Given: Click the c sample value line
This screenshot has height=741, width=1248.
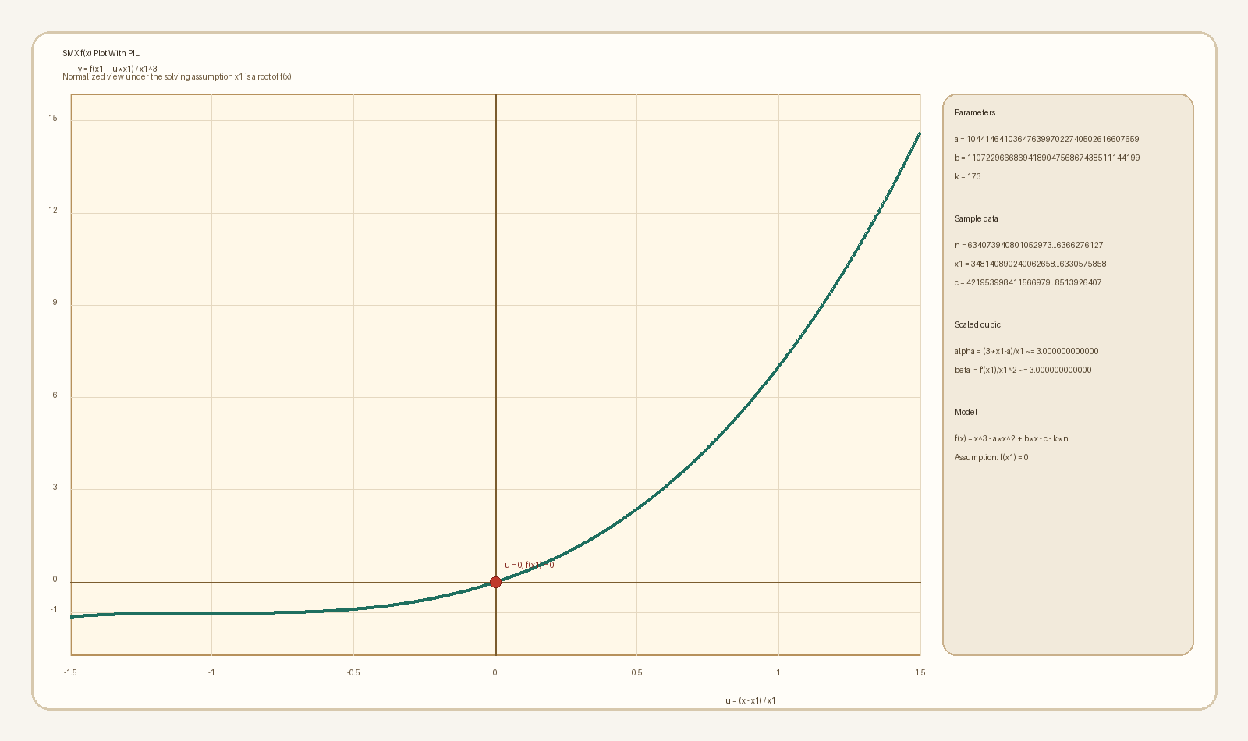Looking at the screenshot, I should click(x=1027, y=283).
